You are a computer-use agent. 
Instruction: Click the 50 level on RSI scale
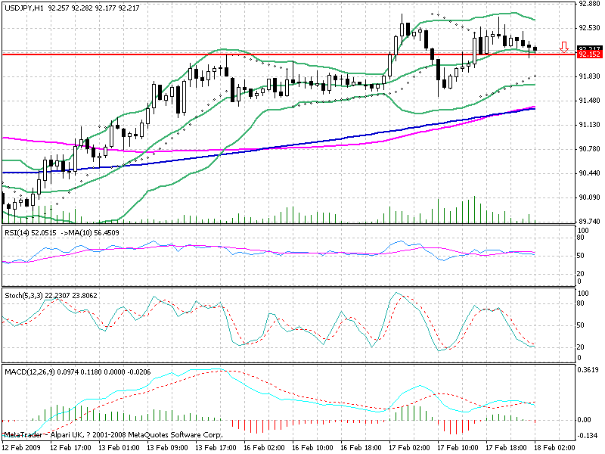coord(581,256)
